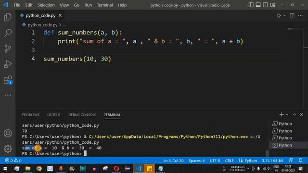Click the editor minimap
This screenshot has width=308, height=173.
tap(294, 29)
